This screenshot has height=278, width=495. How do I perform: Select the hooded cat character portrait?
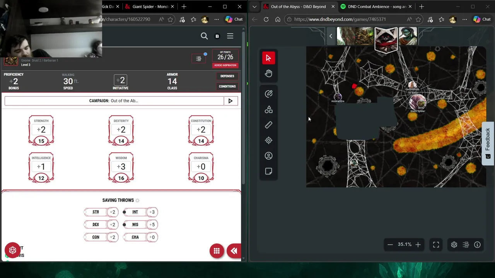coord(386,39)
